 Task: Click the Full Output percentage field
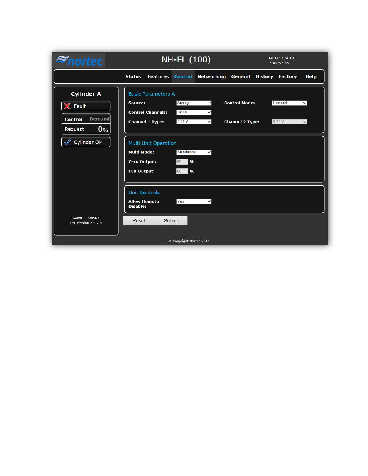(x=182, y=171)
